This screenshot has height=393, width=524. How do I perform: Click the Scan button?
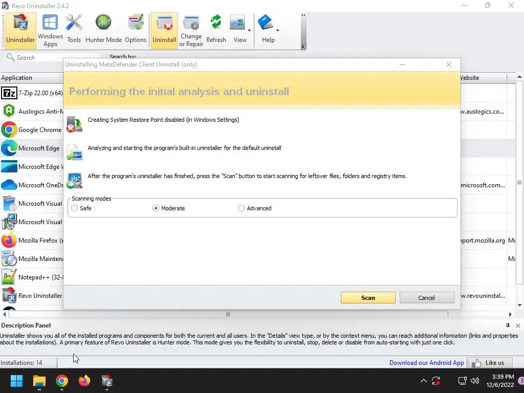pos(368,298)
